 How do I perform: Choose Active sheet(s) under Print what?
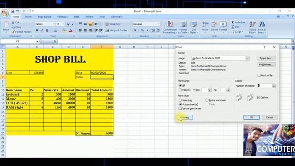(180, 104)
